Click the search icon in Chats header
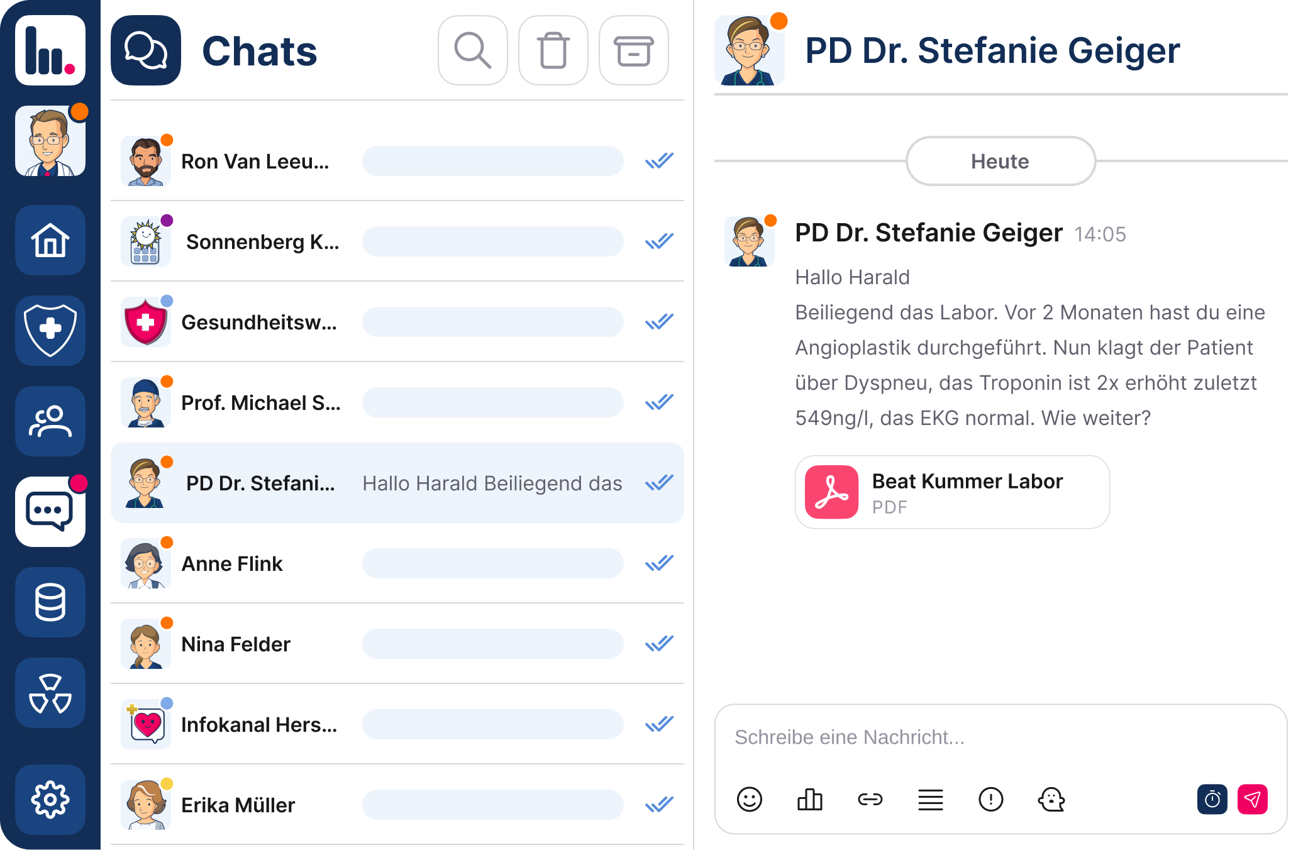This screenshot has width=1308, height=850. [x=472, y=50]
